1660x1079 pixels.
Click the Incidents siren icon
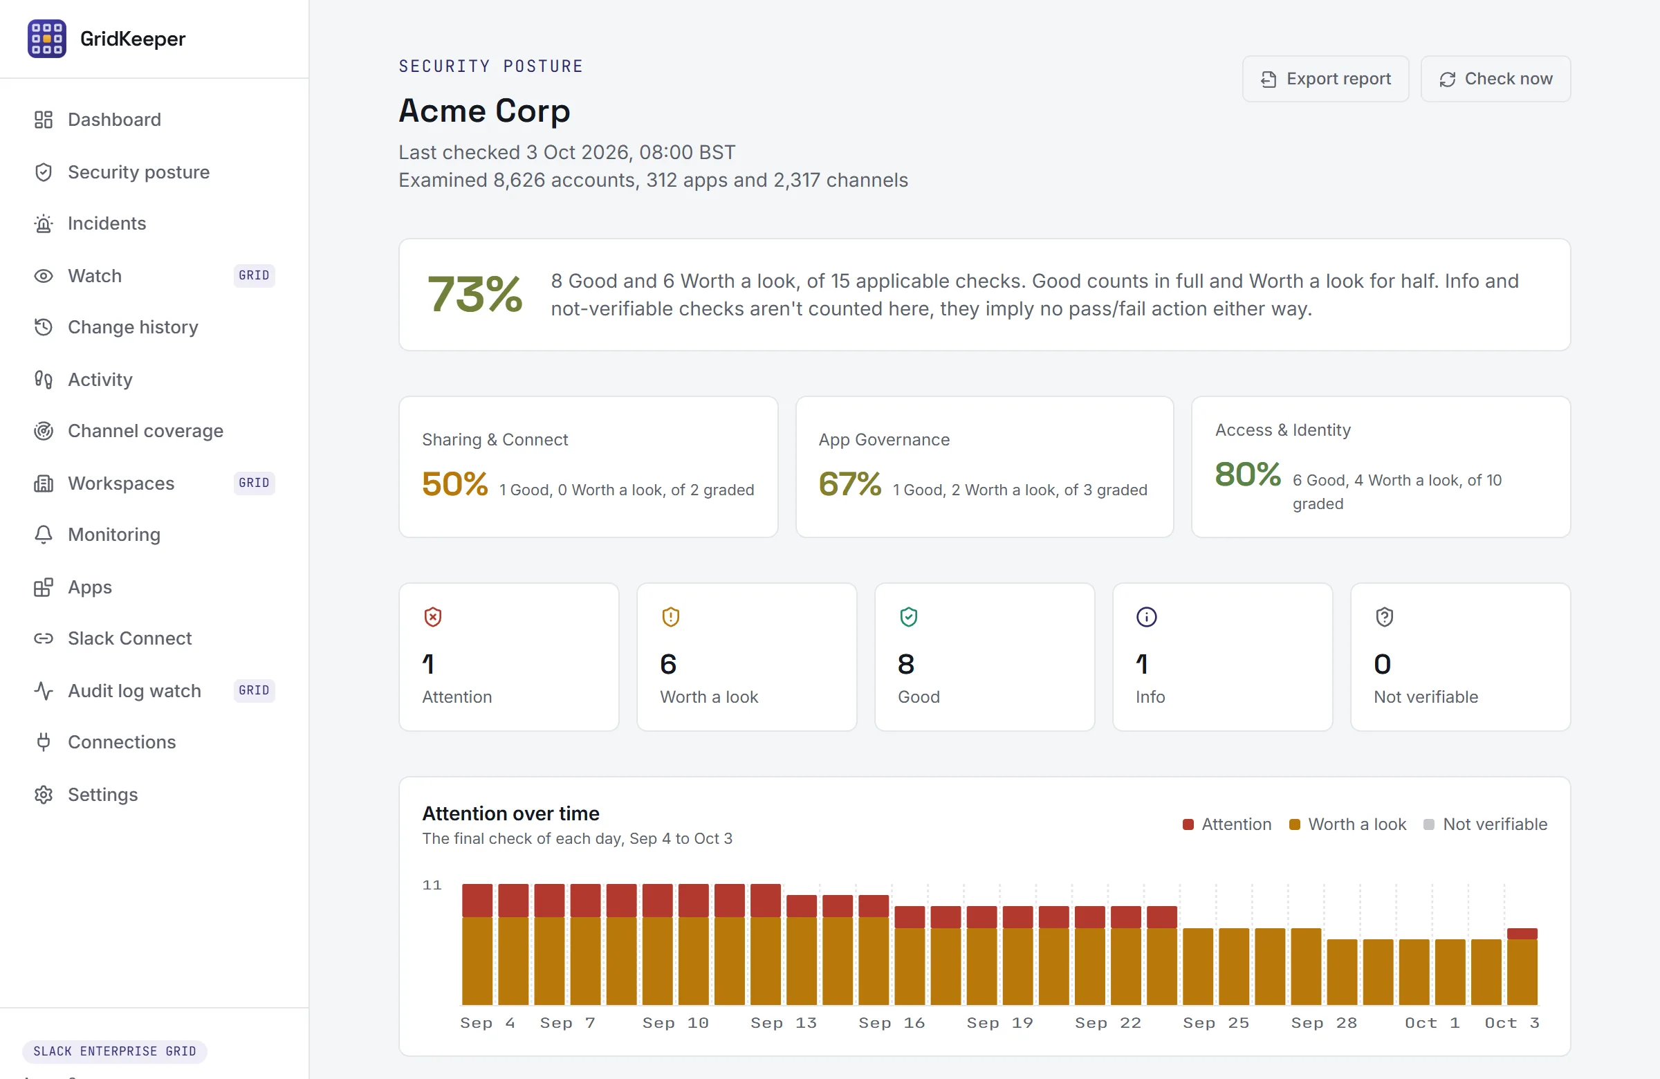[44, 224]
